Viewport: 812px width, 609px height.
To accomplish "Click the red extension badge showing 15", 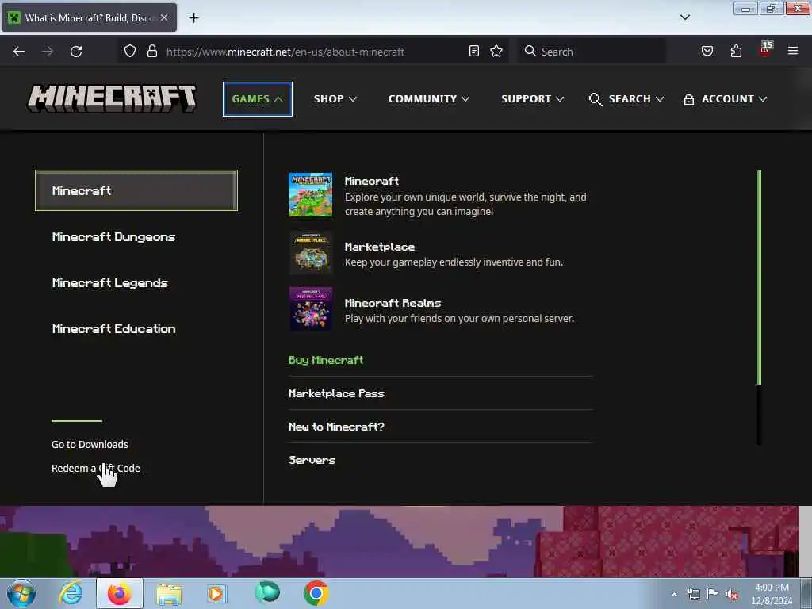I will tap(765, 49).
